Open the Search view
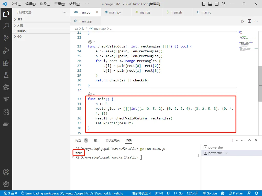Image resolution: width=262 pixels, height=196 pixels. (6, 26)
